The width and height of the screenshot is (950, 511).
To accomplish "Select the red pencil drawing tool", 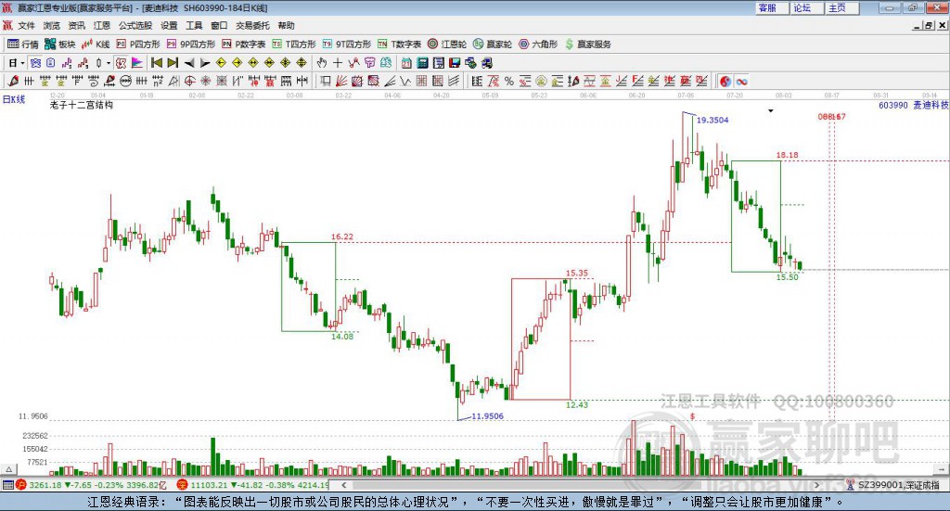I will 13,81.
